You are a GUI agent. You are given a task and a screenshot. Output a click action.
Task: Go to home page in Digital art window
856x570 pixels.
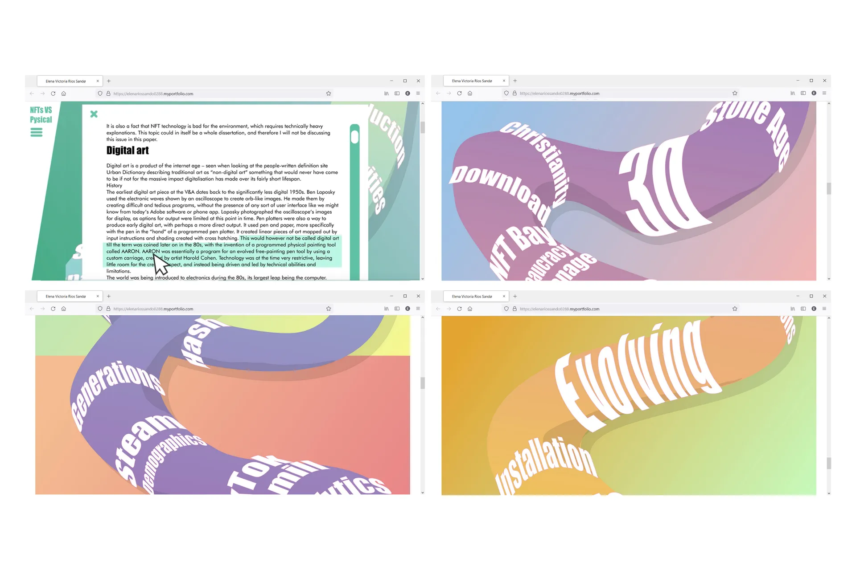pos(64,94)
